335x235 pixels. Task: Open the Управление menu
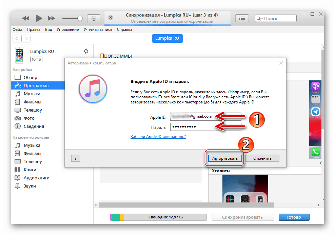(x=67, y=30)
